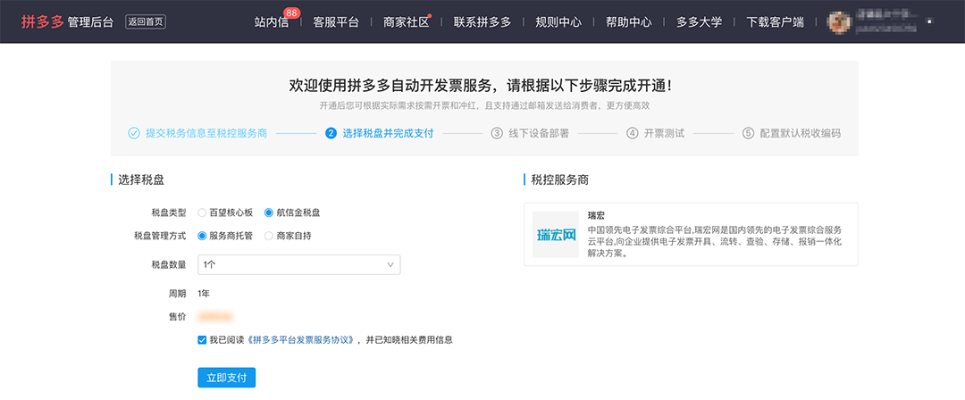Click the 商家社区 red notification dot

point(430,16)
